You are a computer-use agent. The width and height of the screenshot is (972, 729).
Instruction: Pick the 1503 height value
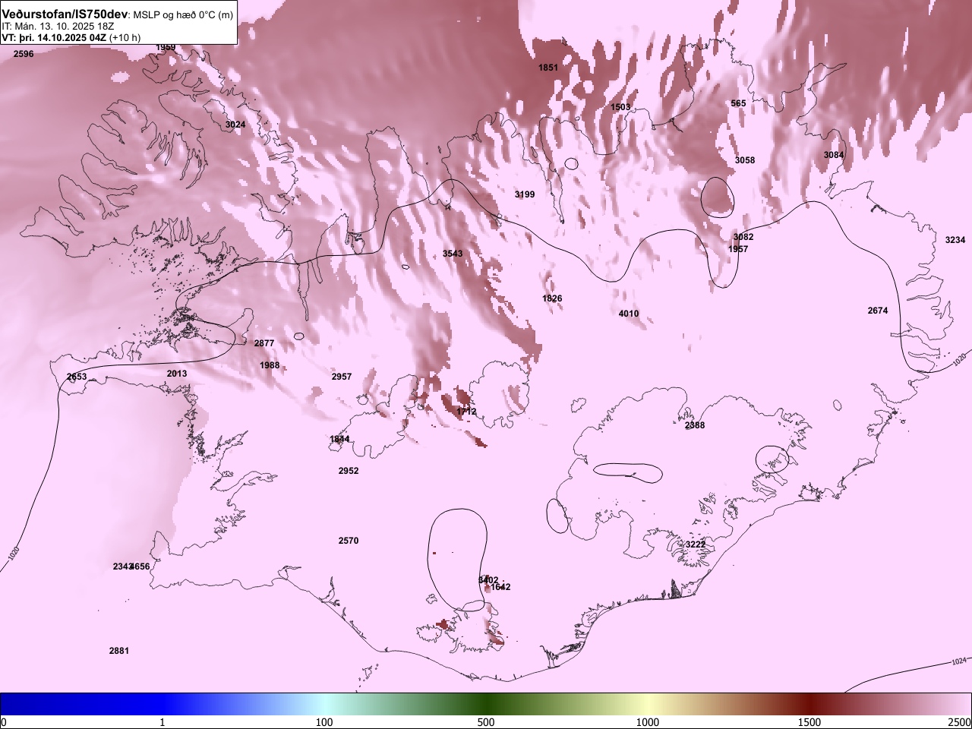tap(620, 107)
